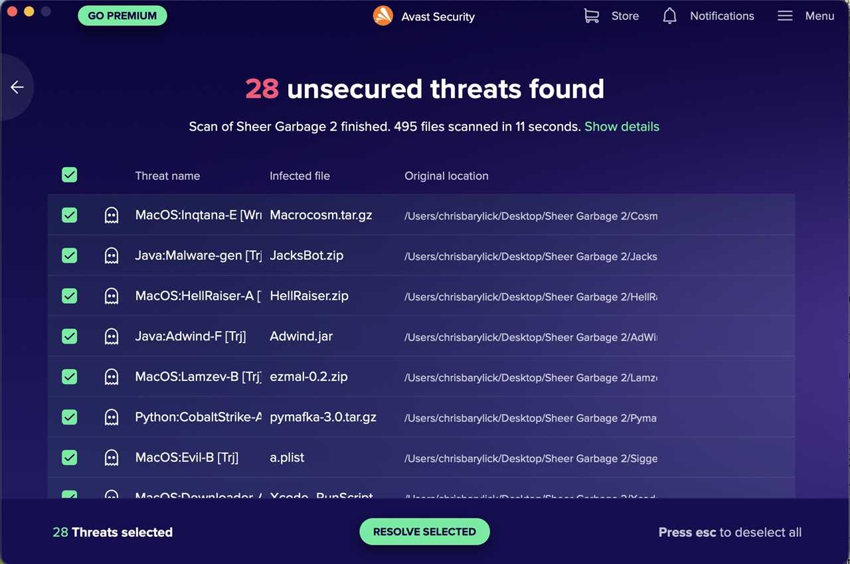
Task: Click the Avast Security flame logo
Action: [x=383, y=16]
